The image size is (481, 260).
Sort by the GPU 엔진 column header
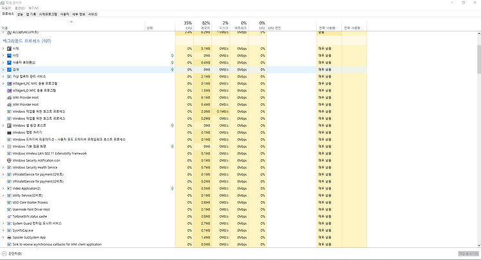(291, 26)
